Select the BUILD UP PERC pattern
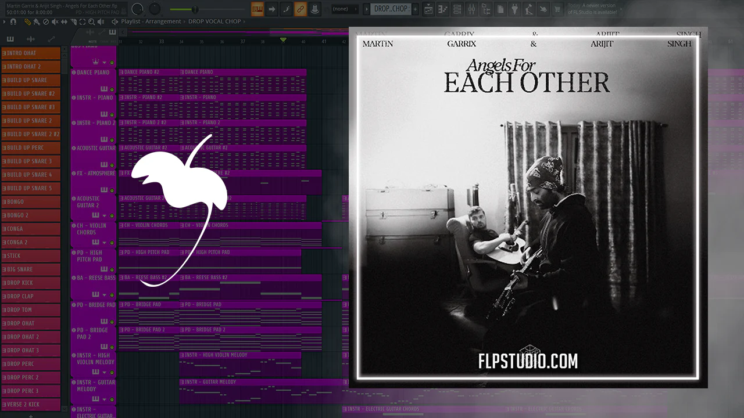The width and height of the screenshot is (744, 418). click(31, 147)
